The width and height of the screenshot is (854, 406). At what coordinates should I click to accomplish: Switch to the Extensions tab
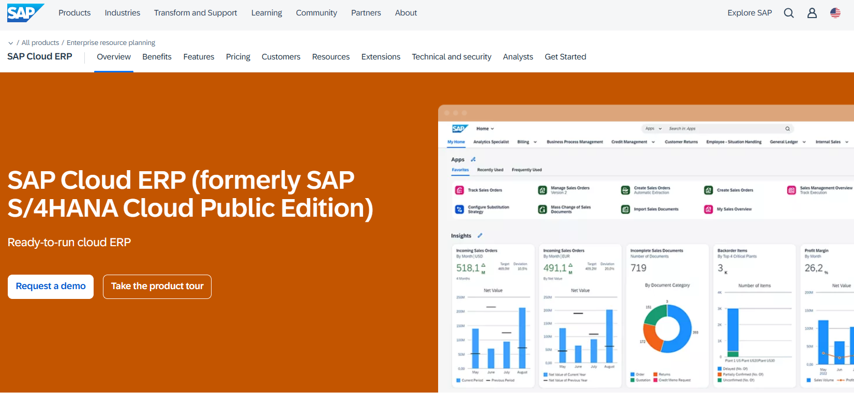pyautogui.click(x=381, y=57)
